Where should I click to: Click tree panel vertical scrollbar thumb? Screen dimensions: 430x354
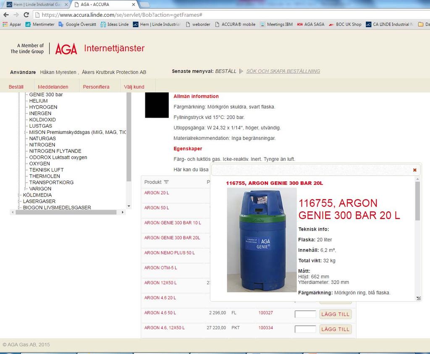(129, 136)
